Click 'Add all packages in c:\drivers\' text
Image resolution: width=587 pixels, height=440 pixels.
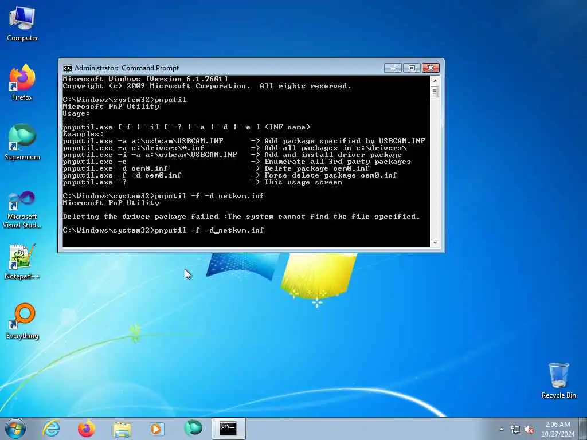[335, 148]
